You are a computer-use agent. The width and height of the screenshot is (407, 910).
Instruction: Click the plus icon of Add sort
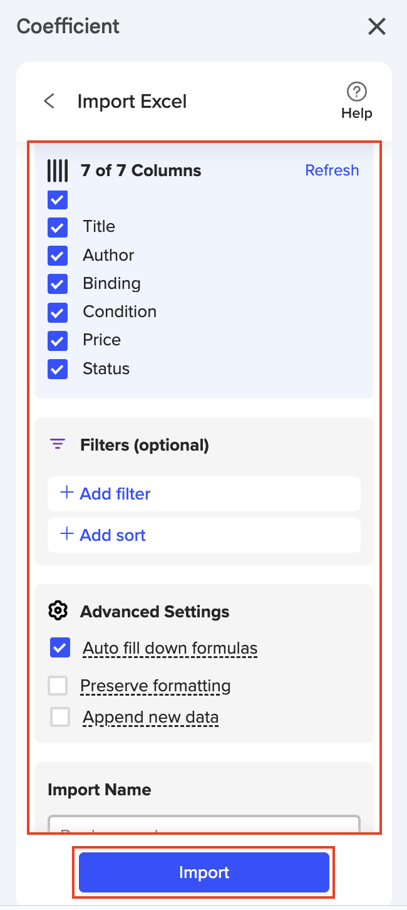(66, 535)
